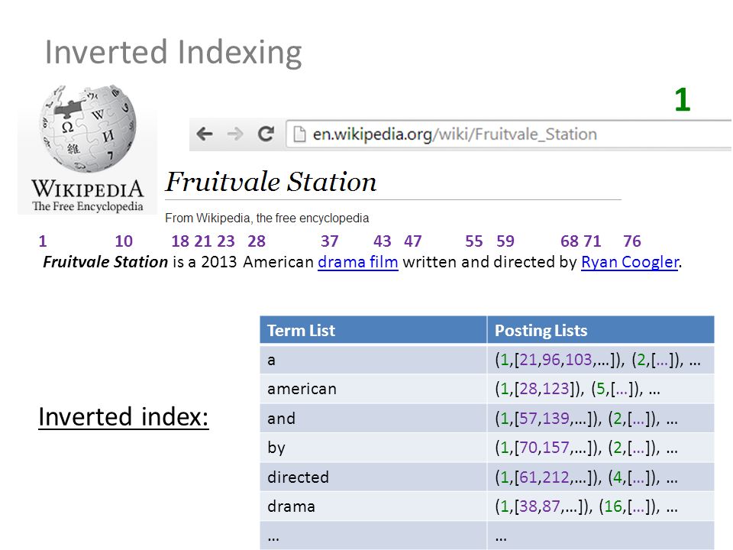Click the Fruitvale Station article heading
The width and height of the screenshot is (733, 550).
tap(271, 182)
